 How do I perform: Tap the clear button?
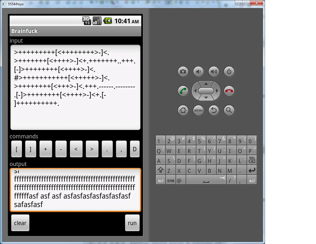(x=20, y=223)
